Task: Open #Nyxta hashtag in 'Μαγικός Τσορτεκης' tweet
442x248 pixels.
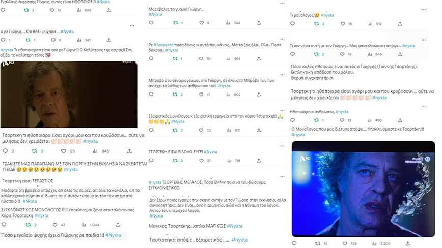Action: click(x=235, y=226)
